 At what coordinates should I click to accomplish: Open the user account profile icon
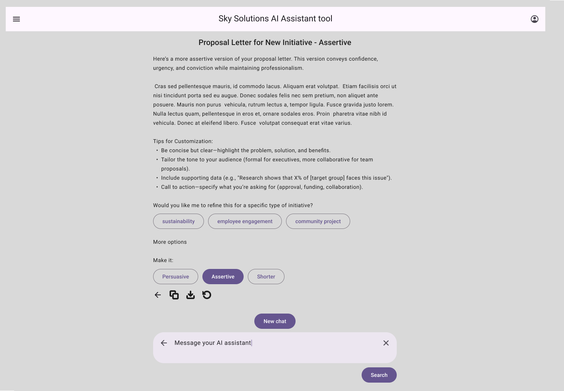pyautogui.click(x=535, y=19)
